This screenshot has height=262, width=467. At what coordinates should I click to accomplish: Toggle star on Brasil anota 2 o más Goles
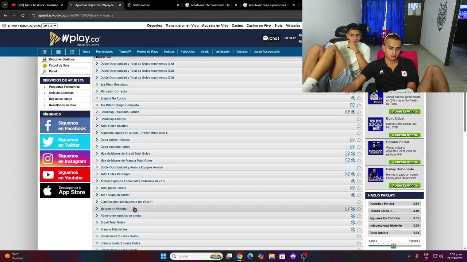(359, 237)
